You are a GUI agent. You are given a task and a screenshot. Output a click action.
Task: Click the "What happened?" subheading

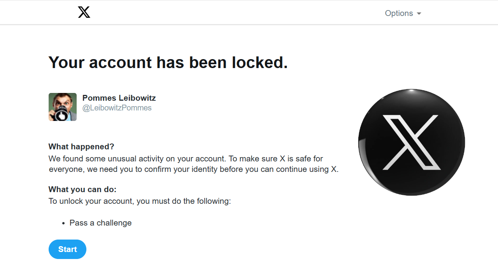point(81,147)
